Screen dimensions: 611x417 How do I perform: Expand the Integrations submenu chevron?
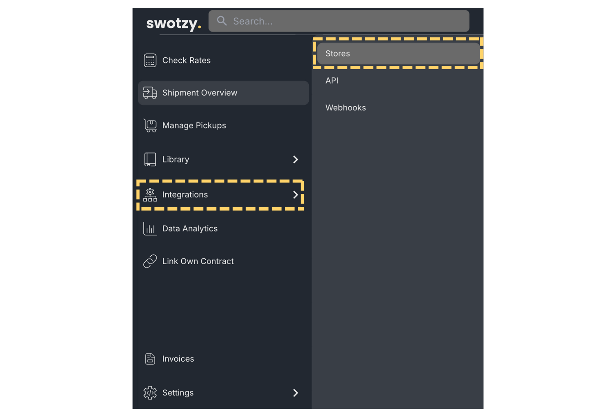(296, 195)
